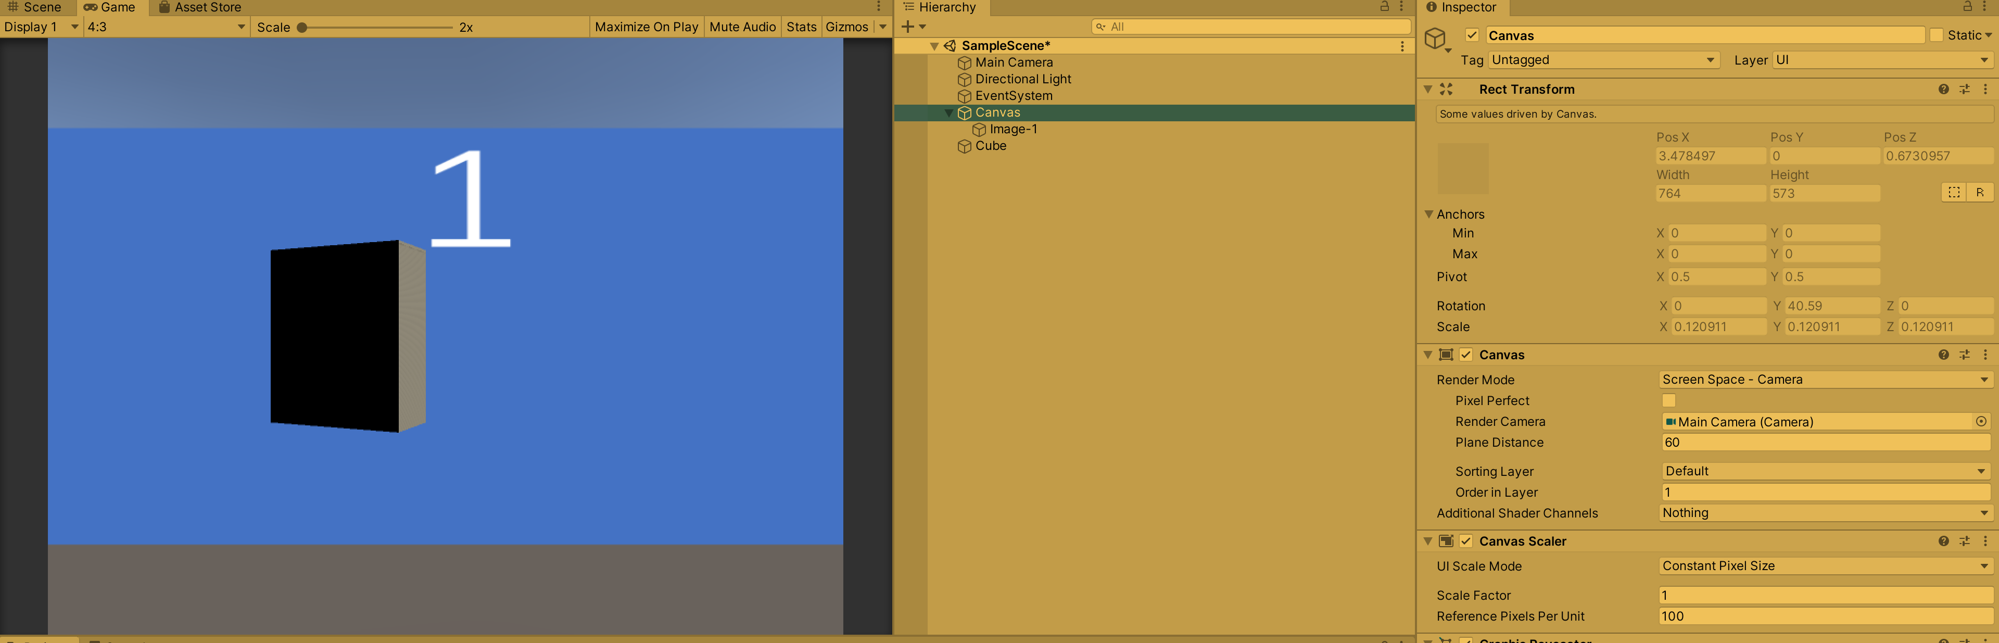Click the Mute Audio button
Viewport: 1999px width, 643px height.
[742, 27]
